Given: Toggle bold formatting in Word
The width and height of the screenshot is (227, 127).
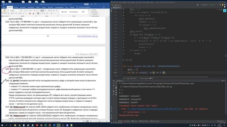Looking at the screenshot, I should click(12, 13).
